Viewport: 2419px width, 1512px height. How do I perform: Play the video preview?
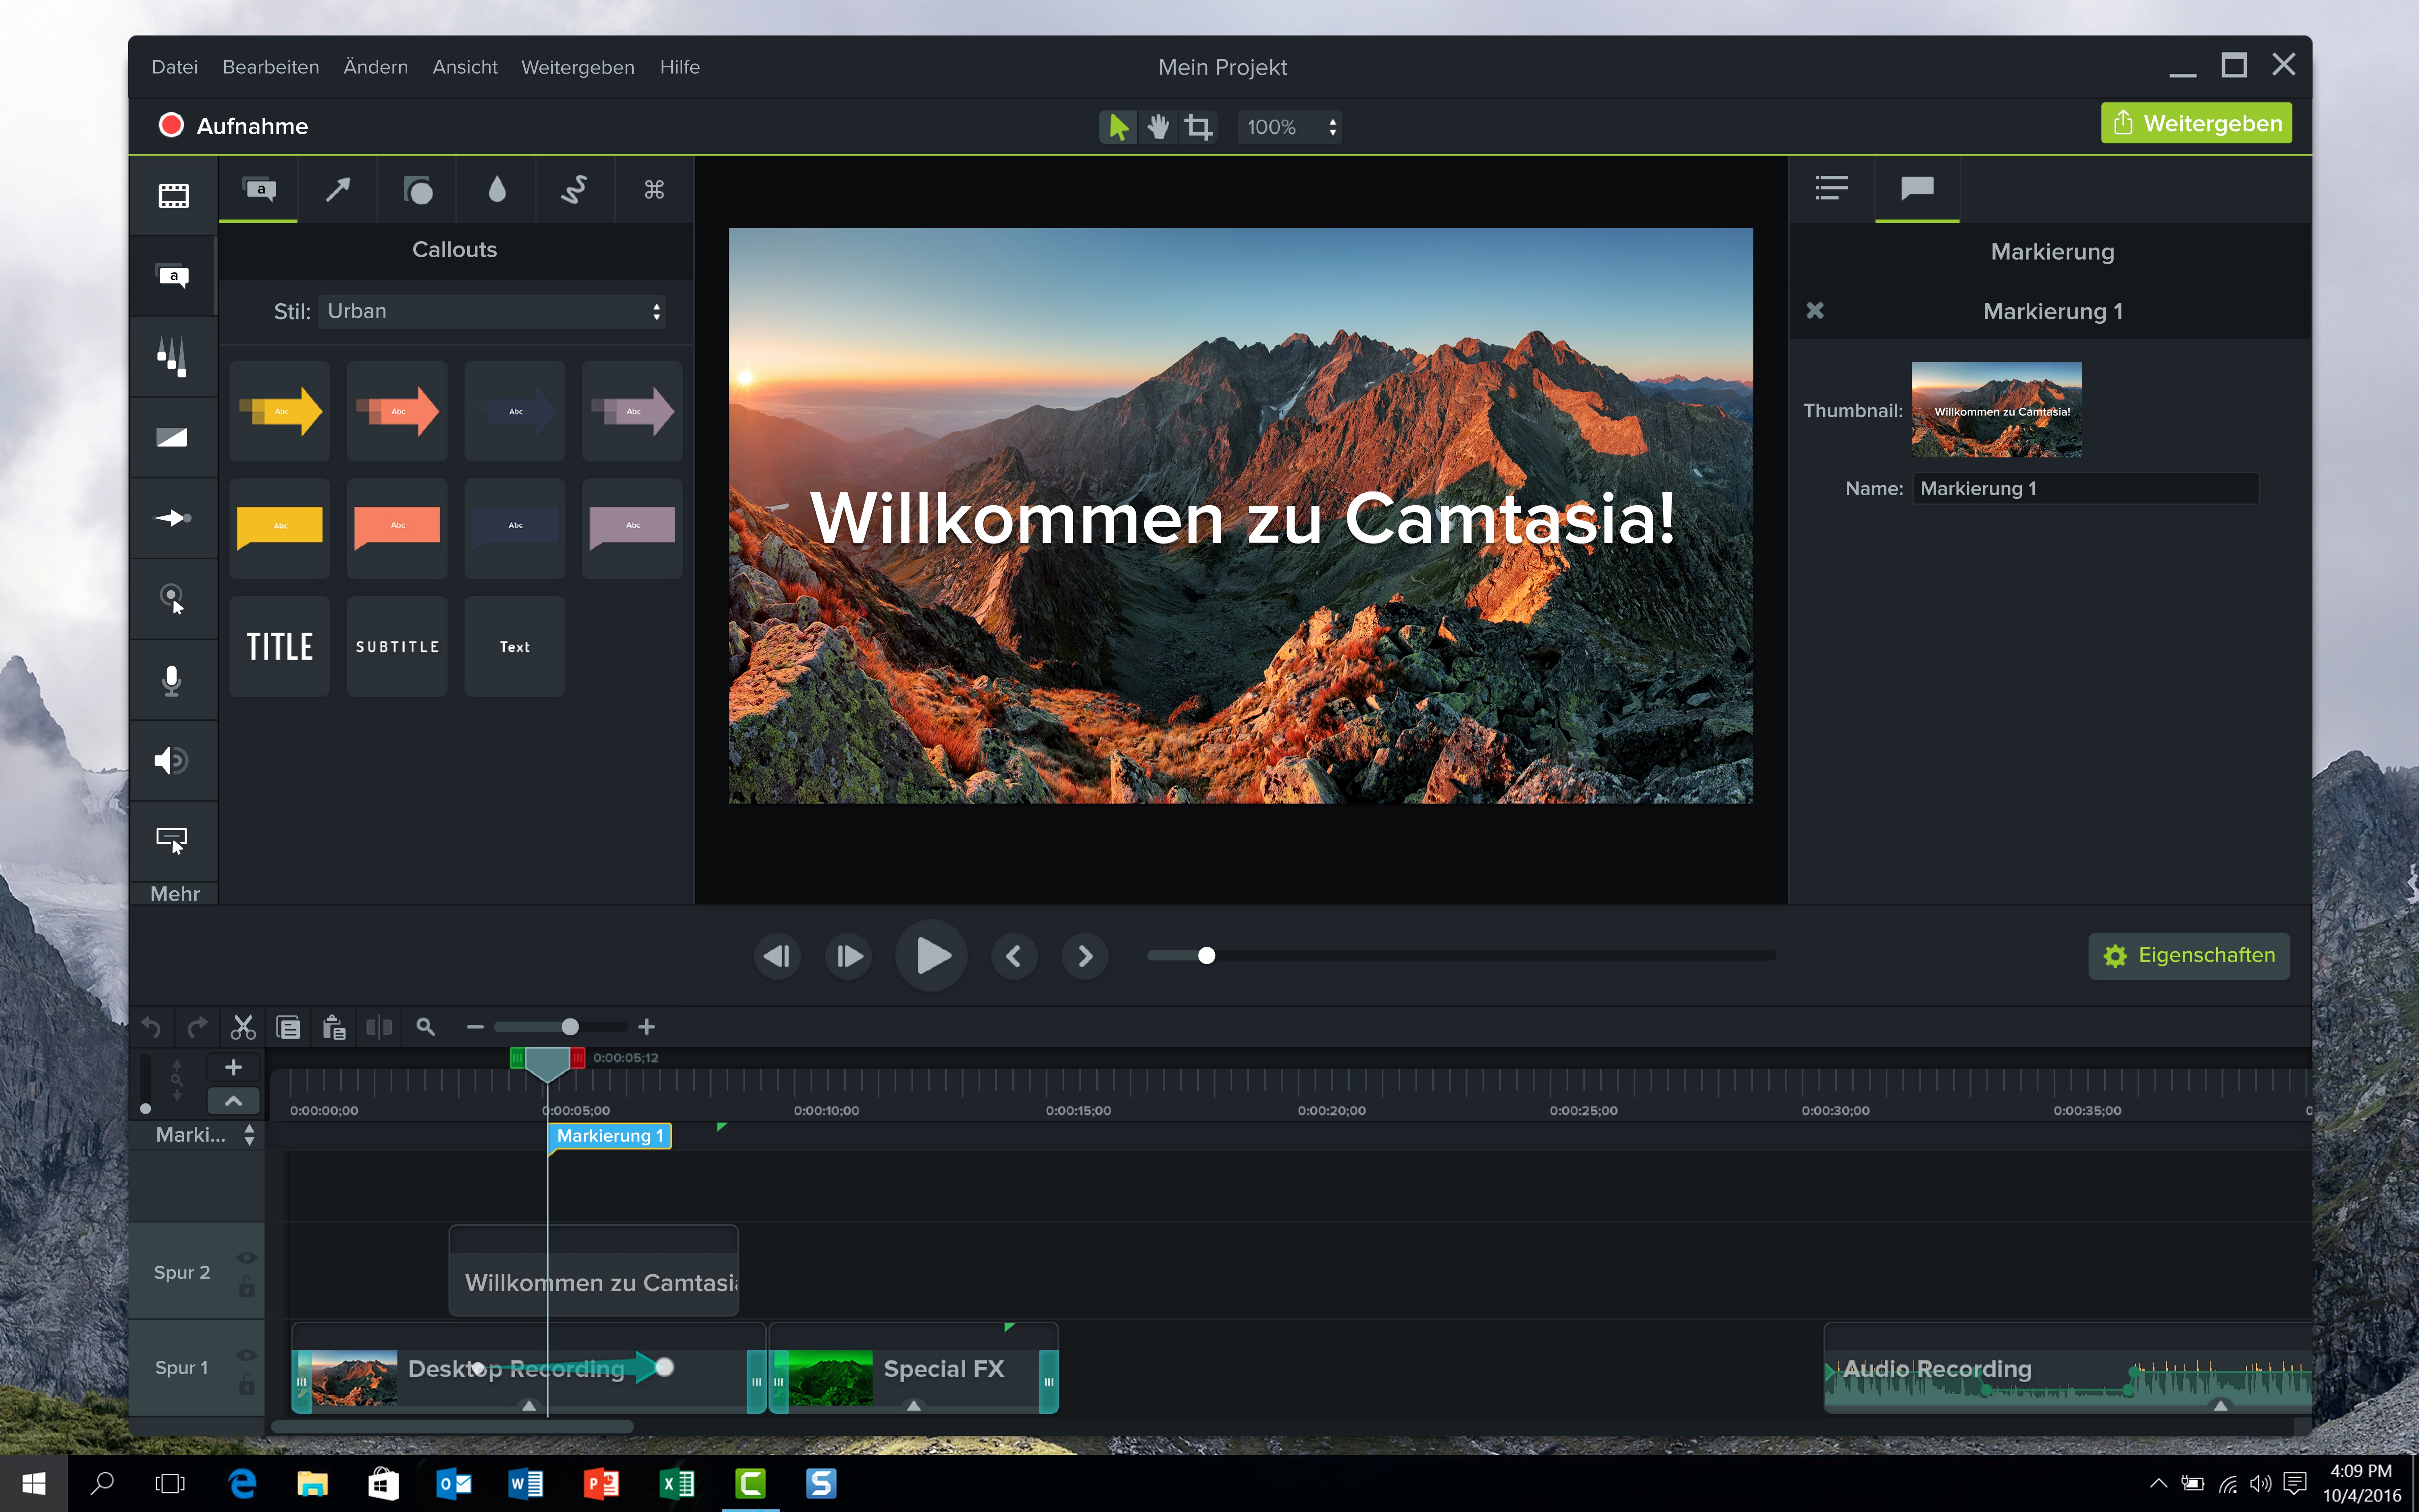pos(932,956)
